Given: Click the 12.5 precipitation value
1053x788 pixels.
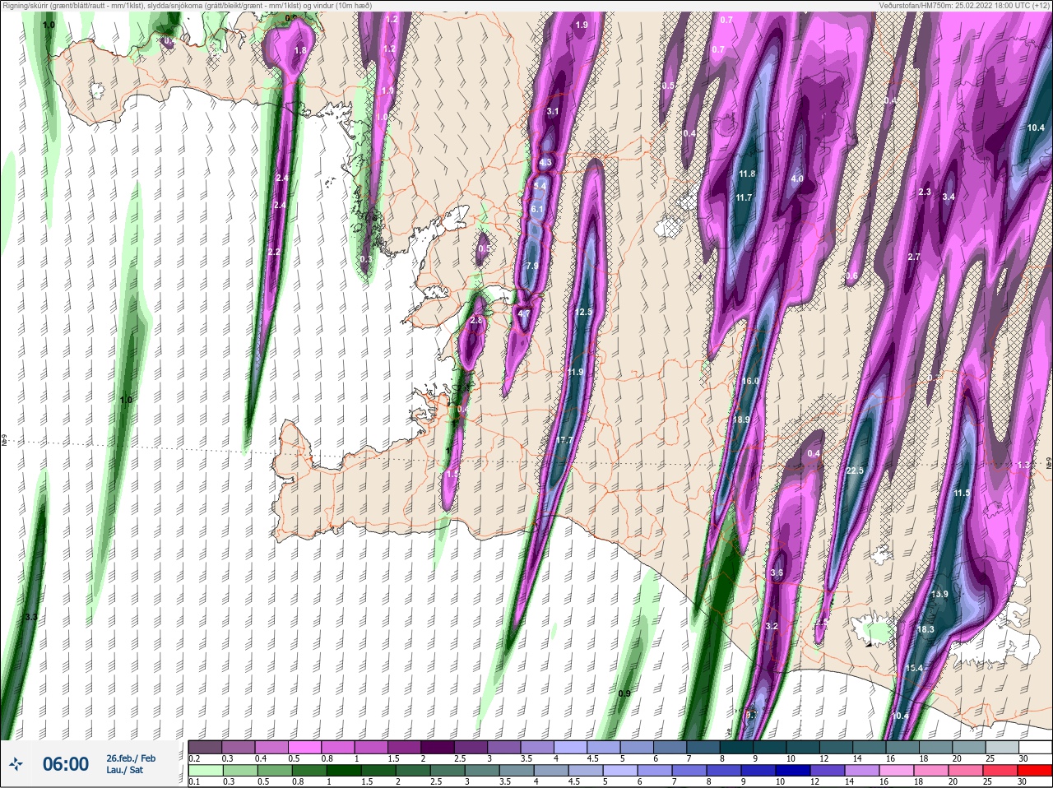Looking at the screenshot, I should coord(583,312).
